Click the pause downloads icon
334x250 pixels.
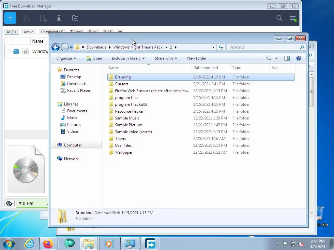(43, 18)
